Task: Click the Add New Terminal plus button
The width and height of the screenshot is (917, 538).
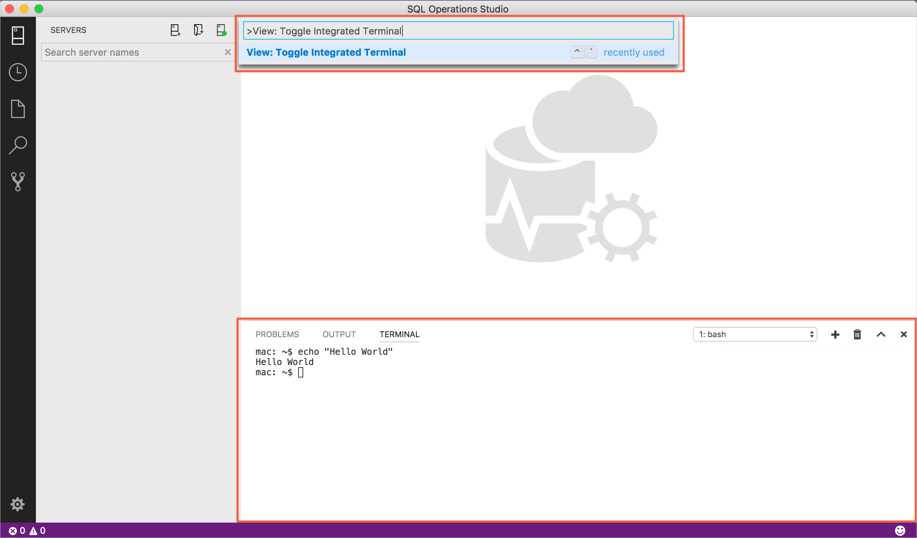Action: [835, 334]
